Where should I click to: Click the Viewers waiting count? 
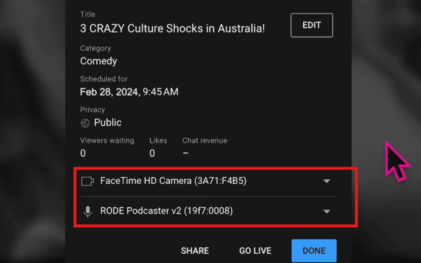point(83,153)
